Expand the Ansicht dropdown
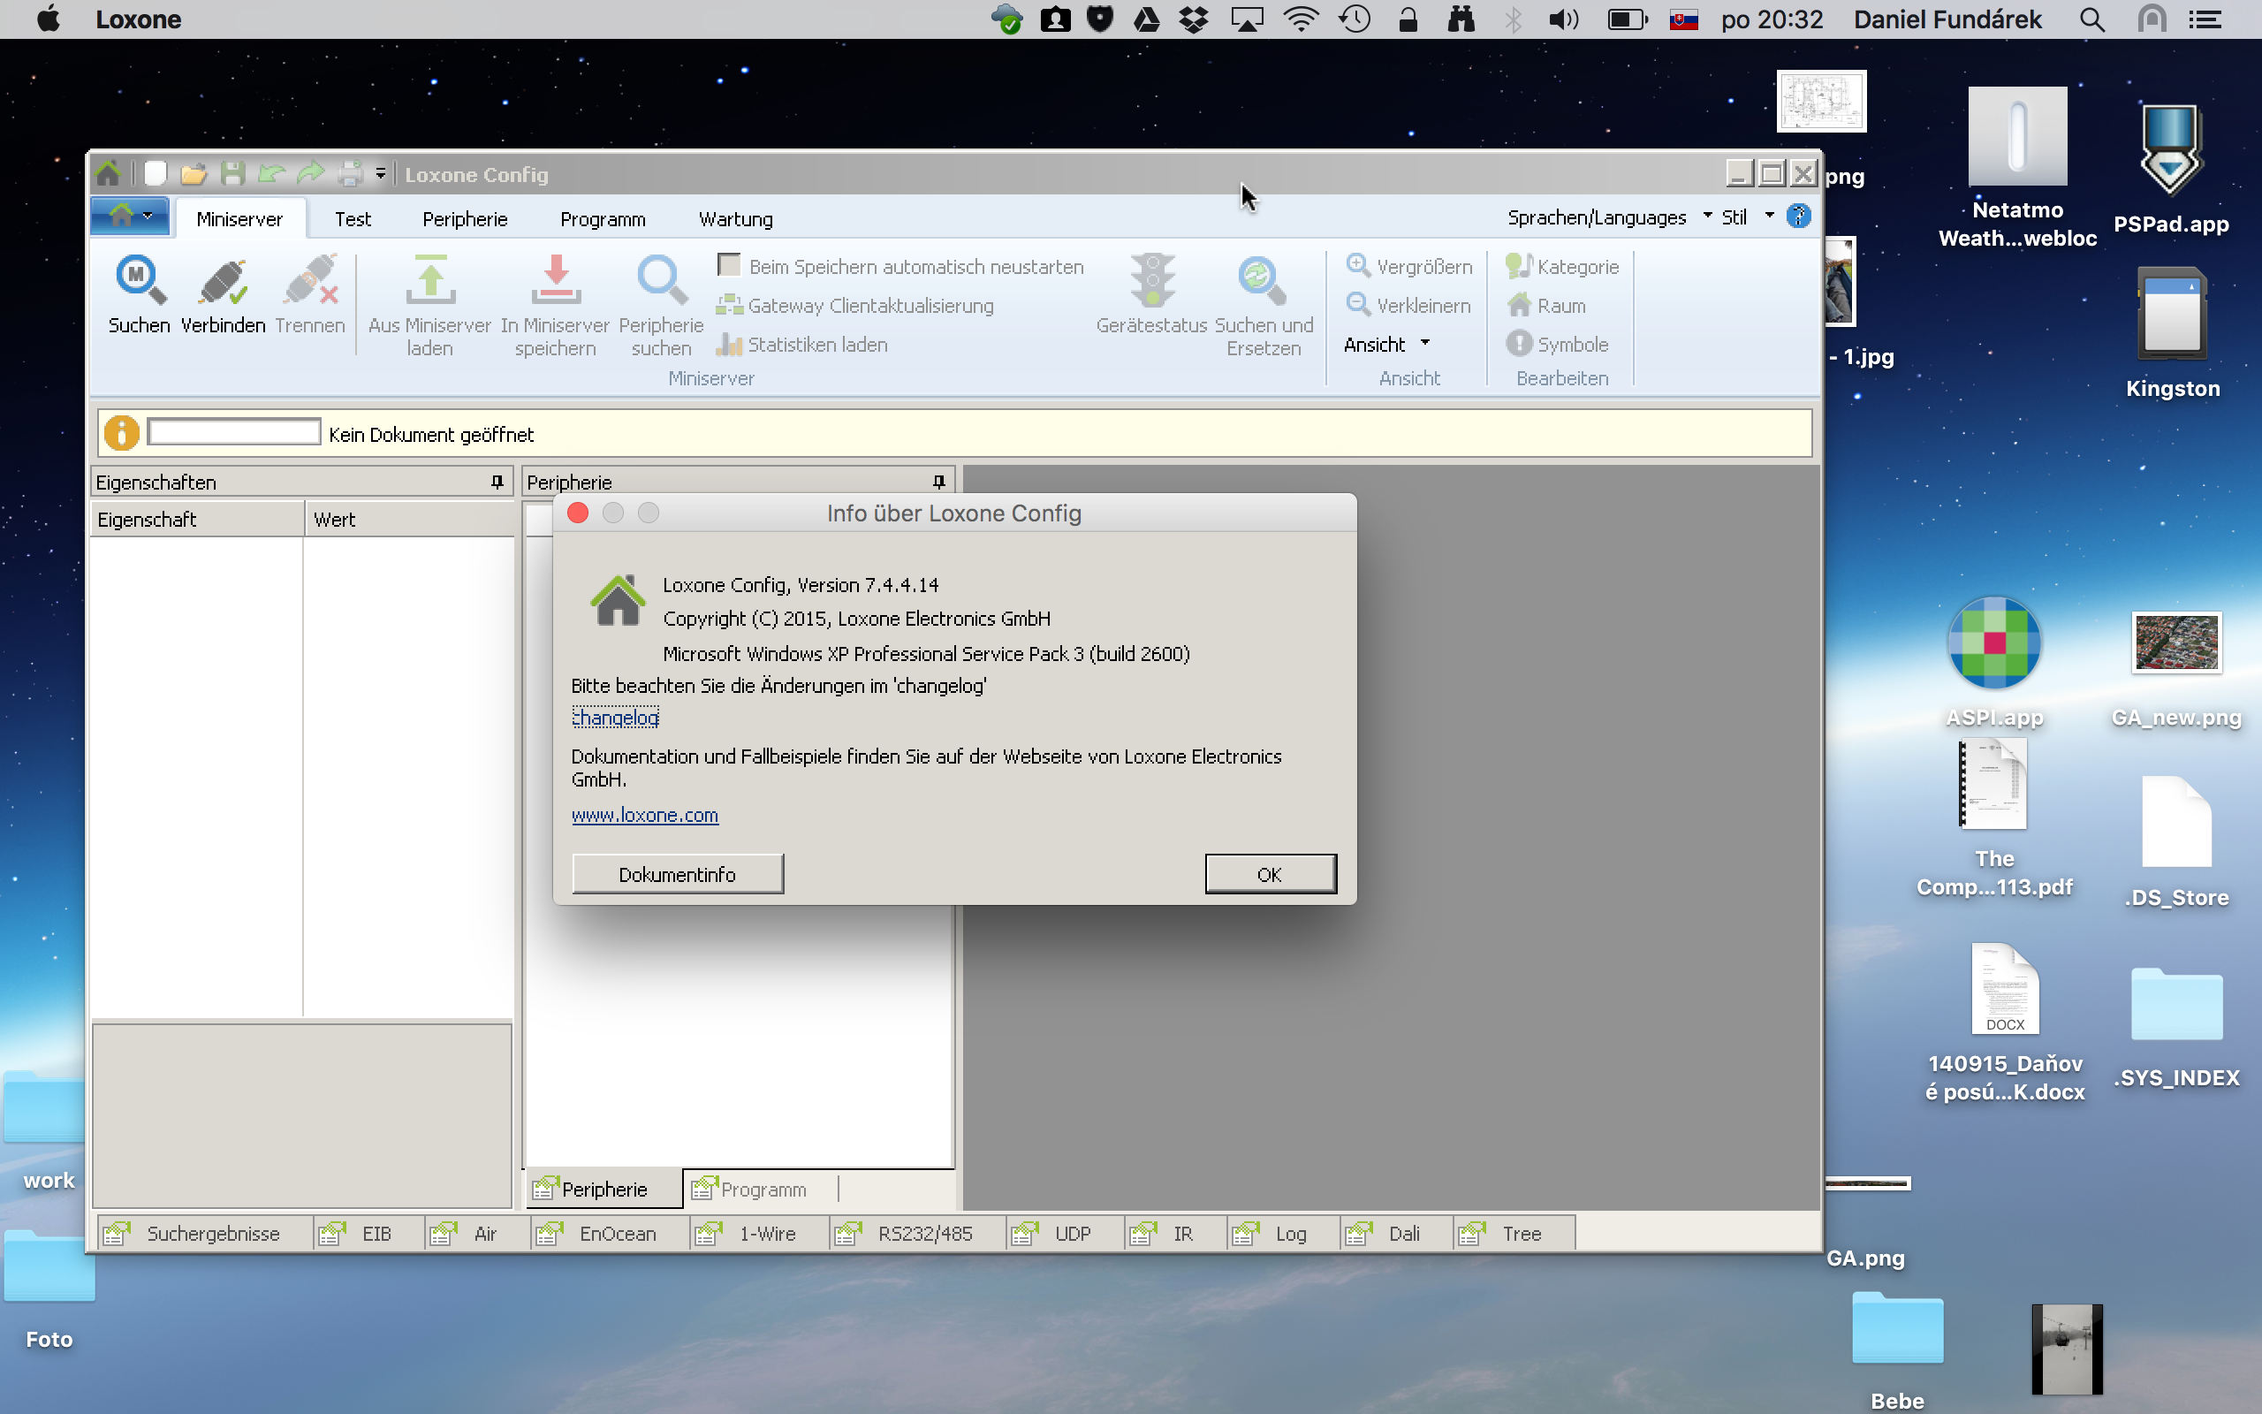The width and height of the screenshot is (2262, 1414). pos(1387,344)
